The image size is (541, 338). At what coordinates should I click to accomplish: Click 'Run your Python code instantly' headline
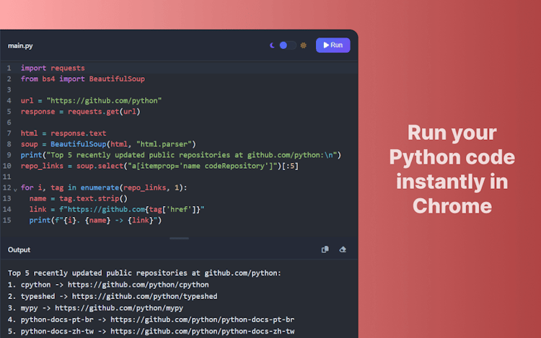coord(452,169)
